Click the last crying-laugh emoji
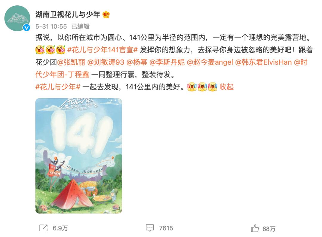 tap(213, 87)
